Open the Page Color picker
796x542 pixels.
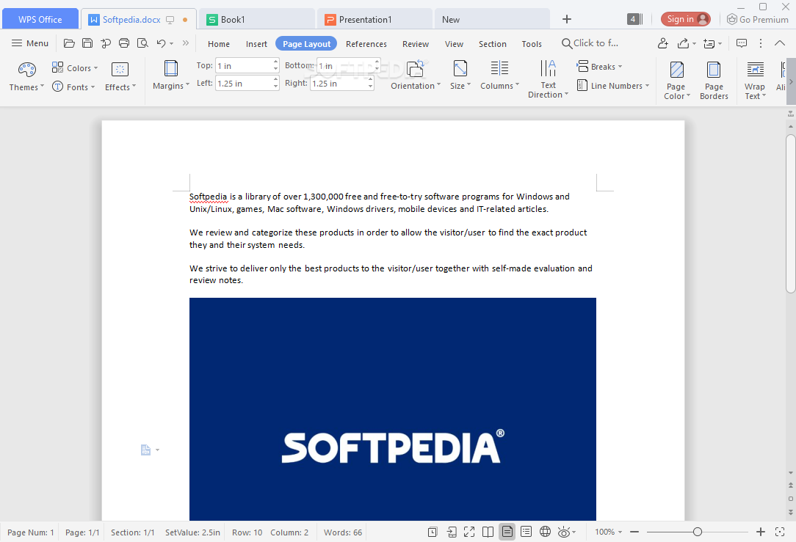coord(677,80)
